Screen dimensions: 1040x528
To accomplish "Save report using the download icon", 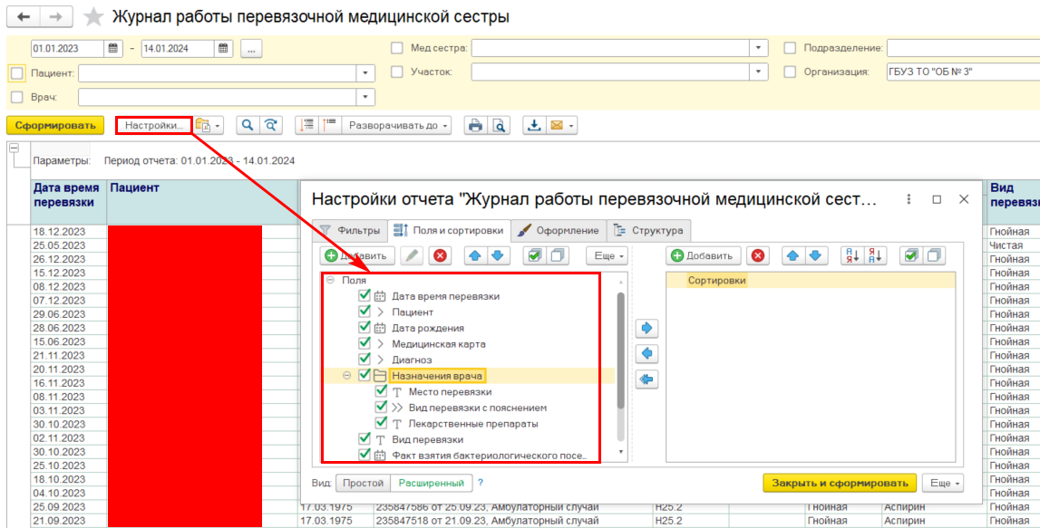I will [535, 126].
